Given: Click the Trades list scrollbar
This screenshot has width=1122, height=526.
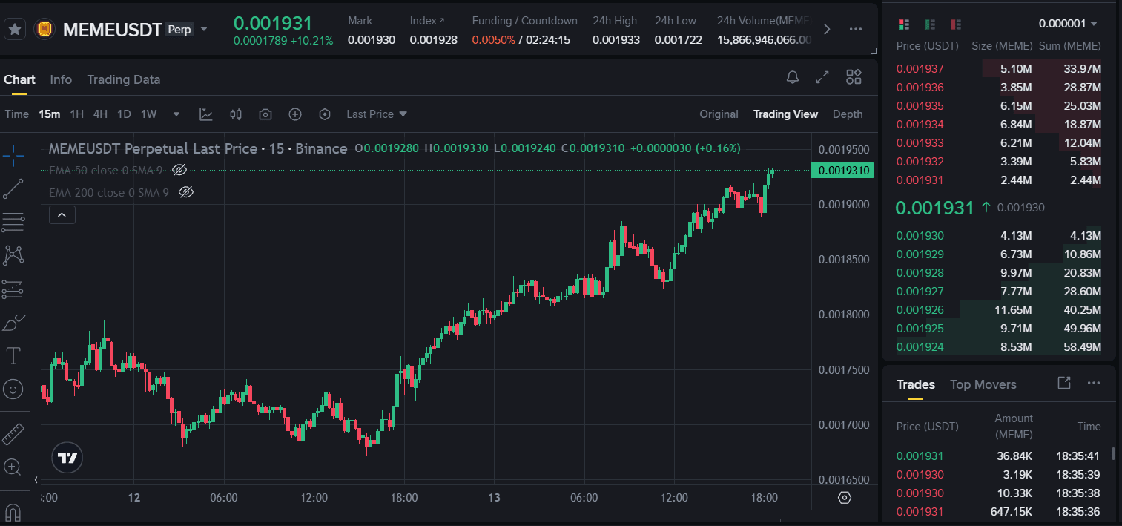Looking at the screenshot, I should [x=1112, y=454].
